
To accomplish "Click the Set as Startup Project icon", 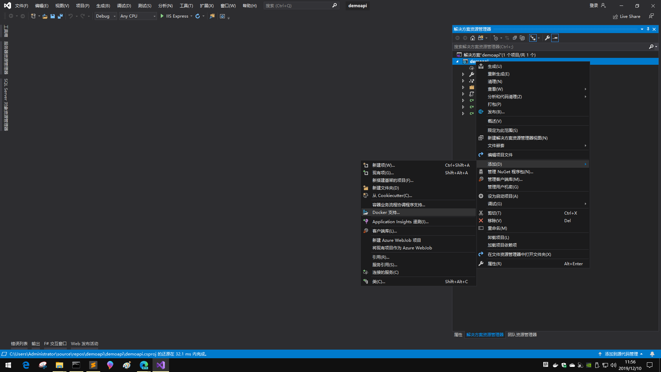I will click(x=481, y=196).
